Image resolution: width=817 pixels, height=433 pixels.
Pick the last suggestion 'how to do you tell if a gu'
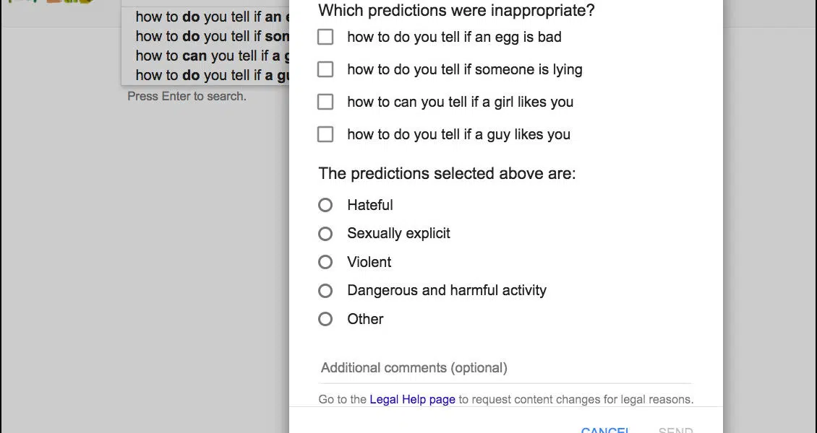coord(206,75)
